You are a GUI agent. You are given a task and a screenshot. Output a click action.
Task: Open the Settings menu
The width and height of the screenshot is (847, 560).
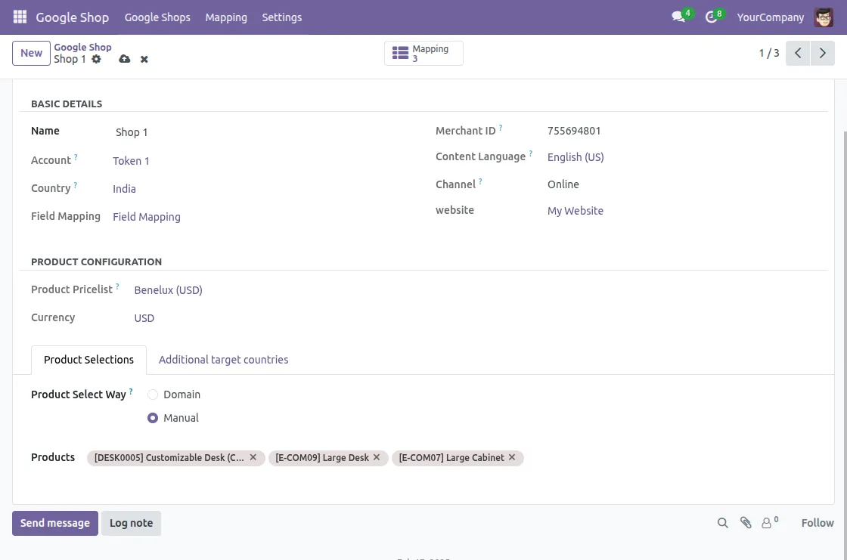coord(281,17)
